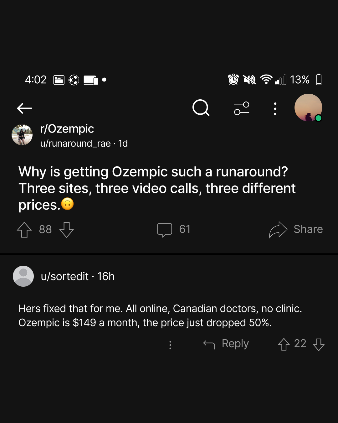
Task: Open the search magnifier icon
Action: coord(201,108)
